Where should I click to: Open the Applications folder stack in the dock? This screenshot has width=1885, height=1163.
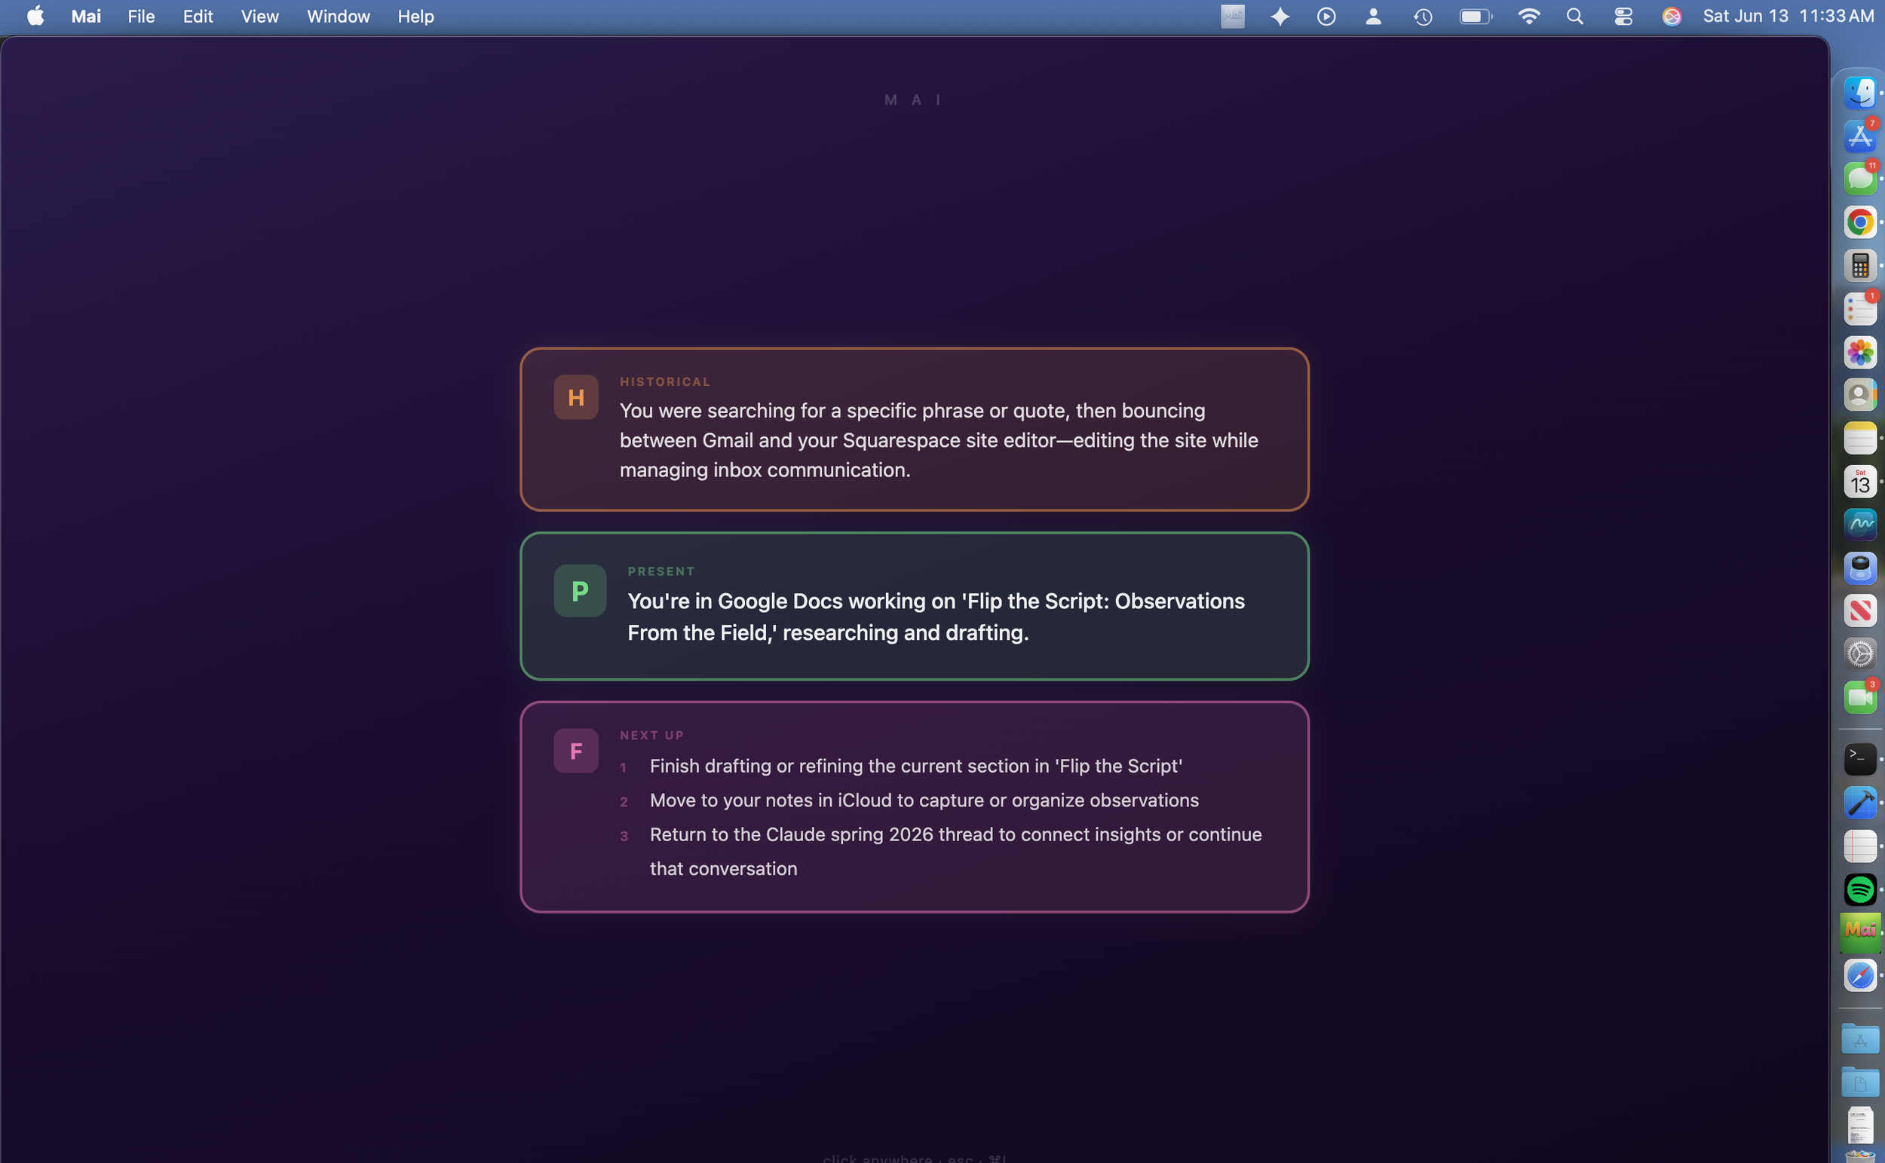(1859, 1039)
